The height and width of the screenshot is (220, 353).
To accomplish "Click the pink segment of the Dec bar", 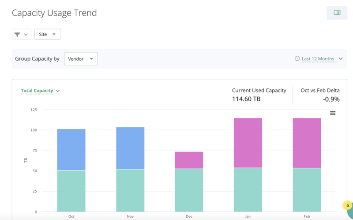I will (189, 160).
